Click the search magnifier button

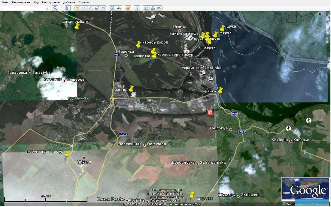[x=55, y=8]
